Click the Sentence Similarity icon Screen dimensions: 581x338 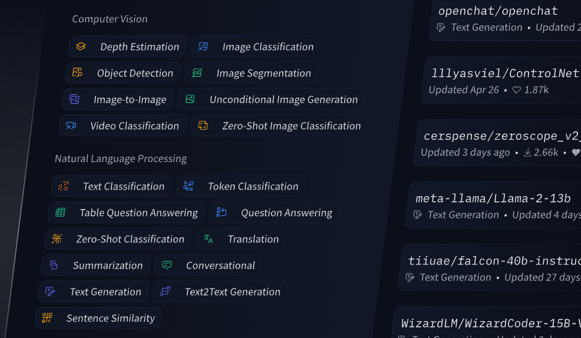(47, 317)
